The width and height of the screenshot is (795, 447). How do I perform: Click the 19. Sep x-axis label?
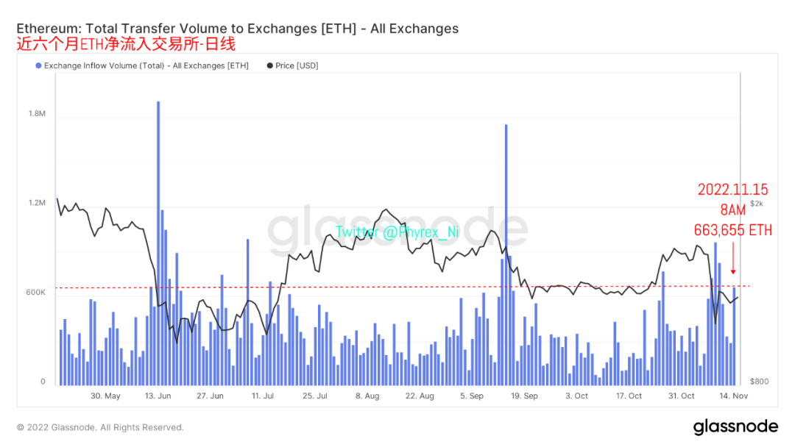pos(523,396)
